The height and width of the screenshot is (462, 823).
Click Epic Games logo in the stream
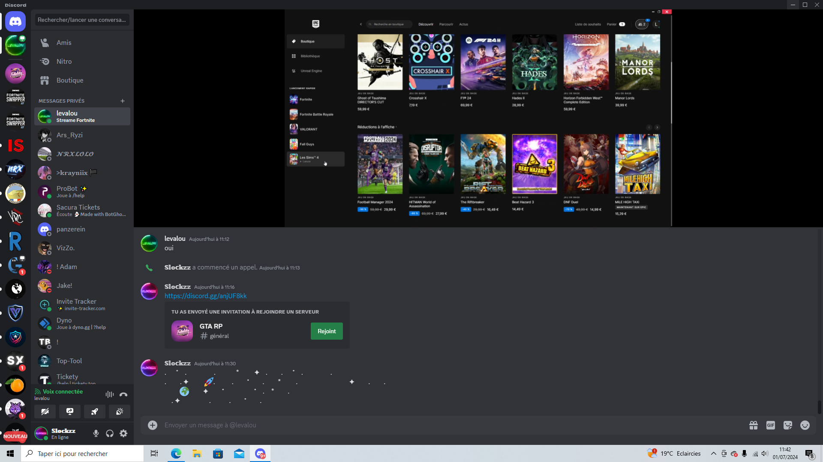[316, 24]
